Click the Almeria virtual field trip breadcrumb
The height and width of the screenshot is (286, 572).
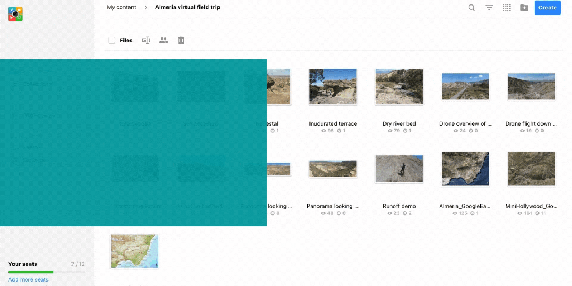click(188, 7)
